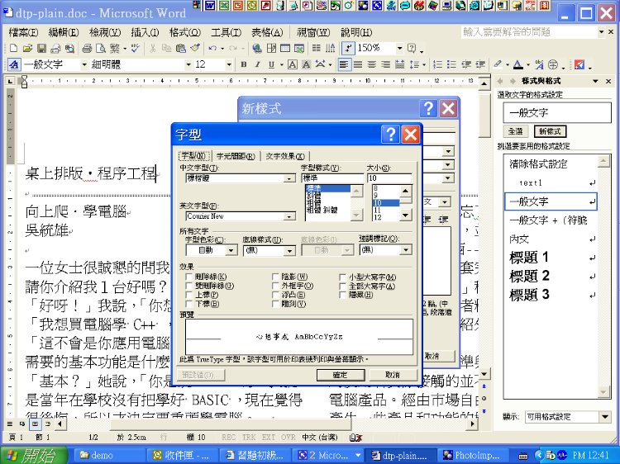This screenshot has height=464, width=620.
Task: Click the Font dialog help question icon
Action: coord(390,135)
